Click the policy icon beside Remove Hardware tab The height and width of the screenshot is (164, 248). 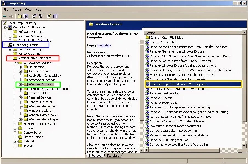click(x=147, y=93)
